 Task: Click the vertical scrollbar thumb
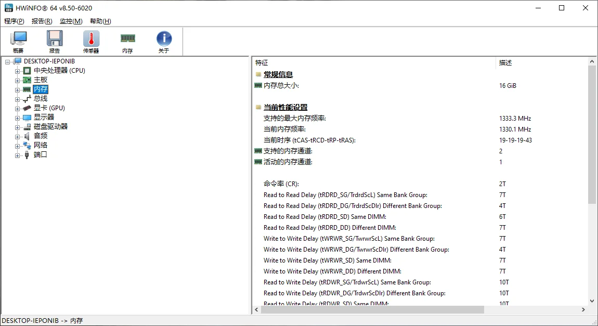point(592,135)
